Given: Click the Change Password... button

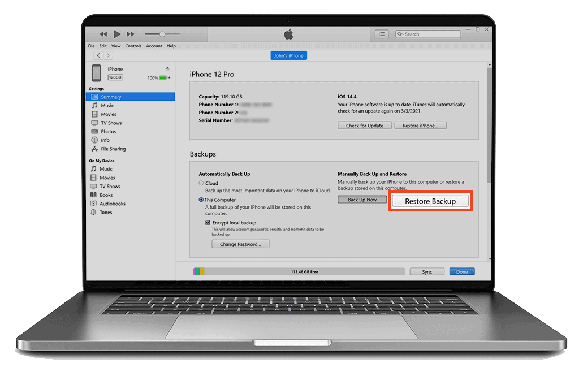Looking at the screenshot, I should [x=240, y=244].
